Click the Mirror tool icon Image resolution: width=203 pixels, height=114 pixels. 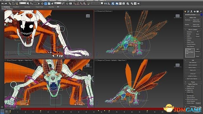[105, 3]
